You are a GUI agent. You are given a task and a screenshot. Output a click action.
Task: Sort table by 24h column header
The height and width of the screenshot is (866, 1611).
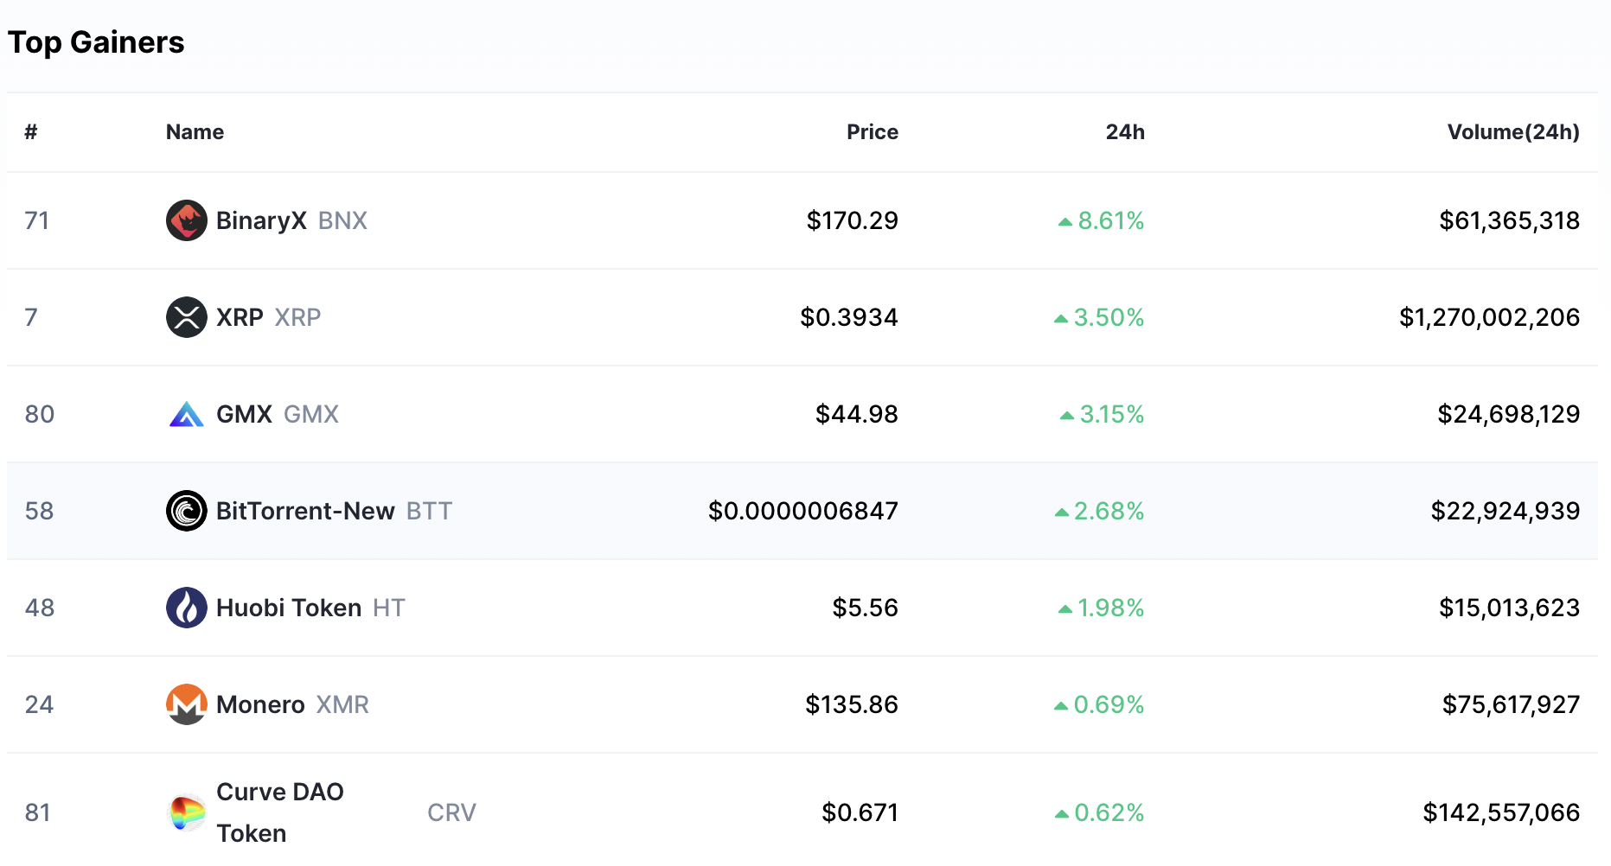[x=1124, y=132]
